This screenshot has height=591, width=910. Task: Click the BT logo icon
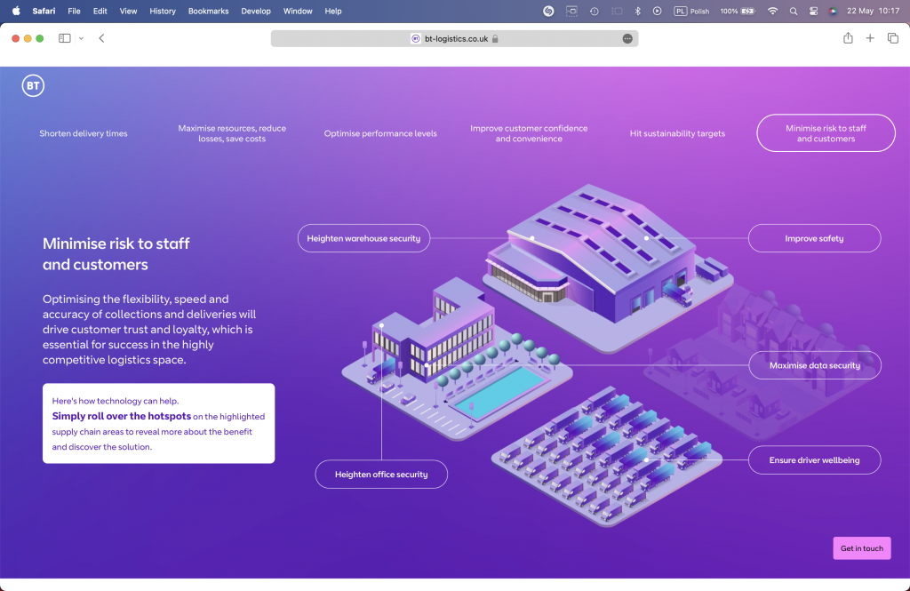[x=33, y=86]
